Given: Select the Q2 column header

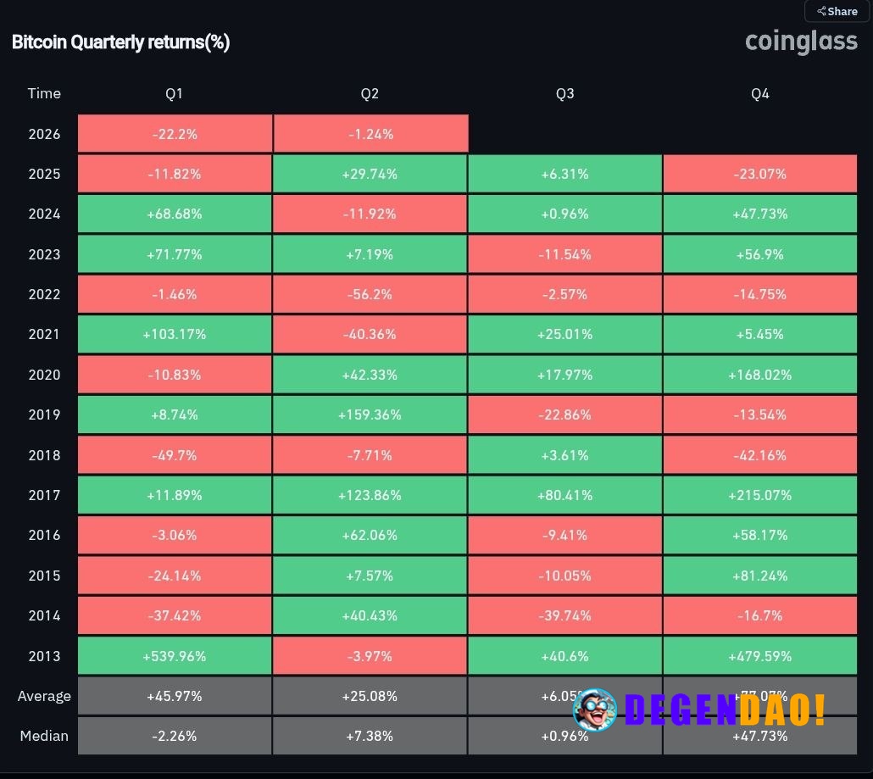Looking at the screenshot, I should click(370, 93).
